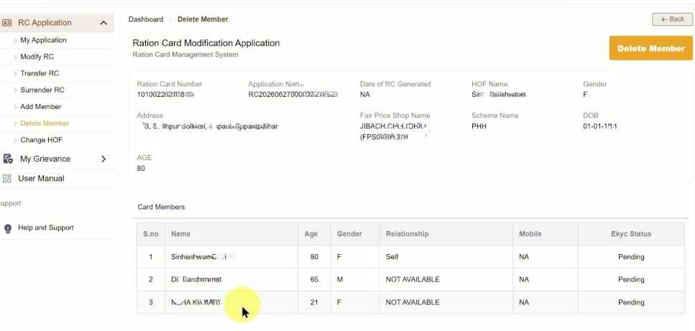Click the User Manual grid icon
Viewport: 695px width, 331px height.
tap(6, 178)
